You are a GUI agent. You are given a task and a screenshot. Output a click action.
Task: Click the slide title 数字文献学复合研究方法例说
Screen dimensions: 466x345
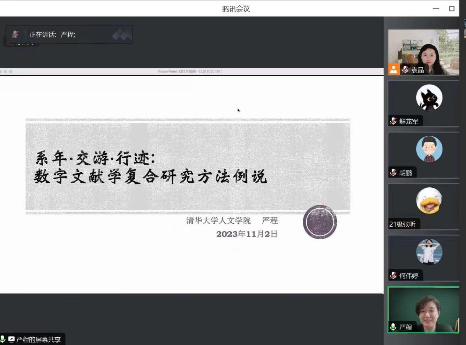(150, 177)
